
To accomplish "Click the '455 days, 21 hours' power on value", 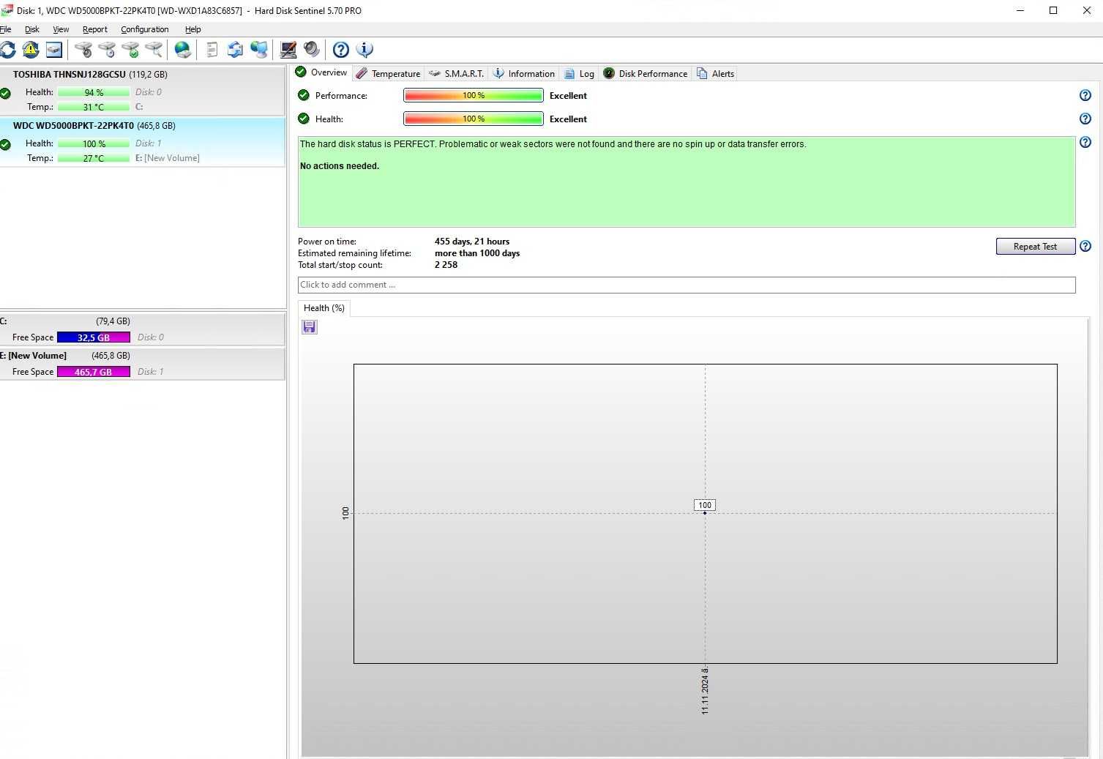I will click(x=472, y=242).
